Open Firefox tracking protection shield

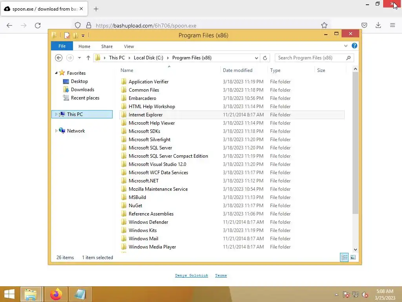[78, 25]
